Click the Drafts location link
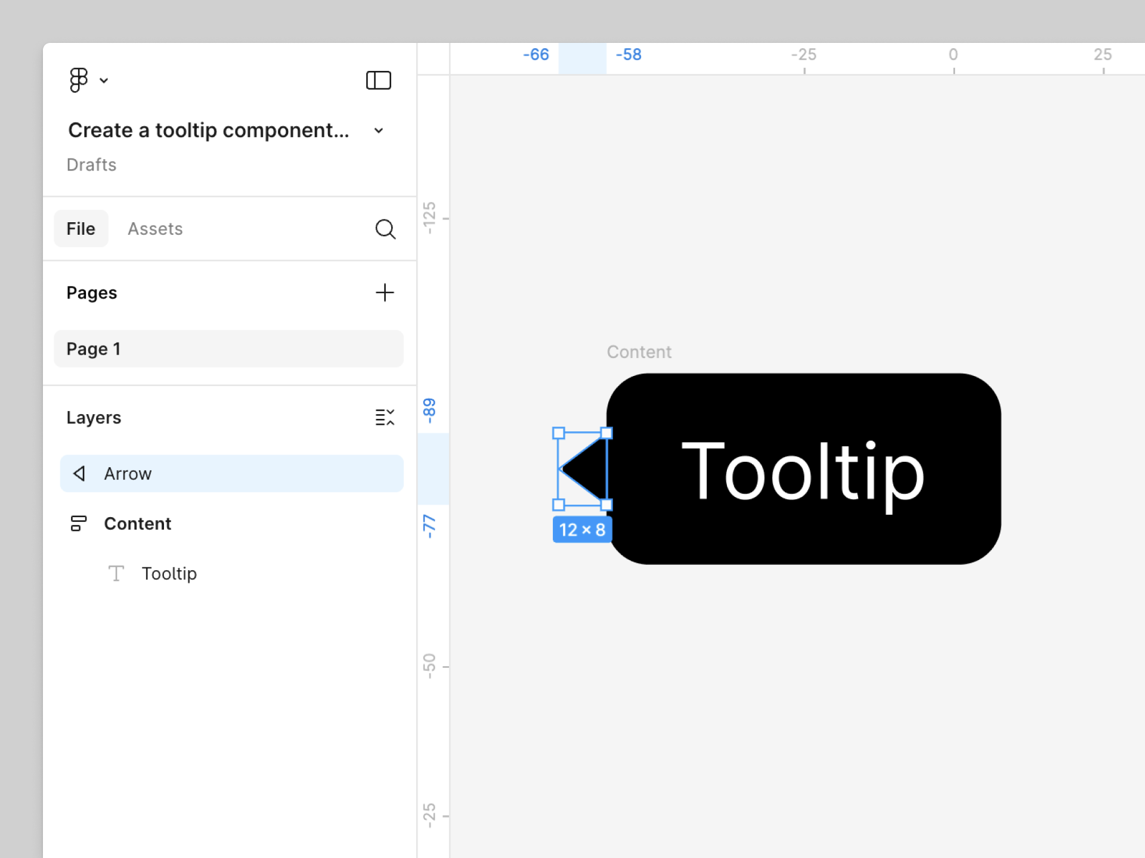The width and height of the screenshot is (1145, 858). [91, 165]
